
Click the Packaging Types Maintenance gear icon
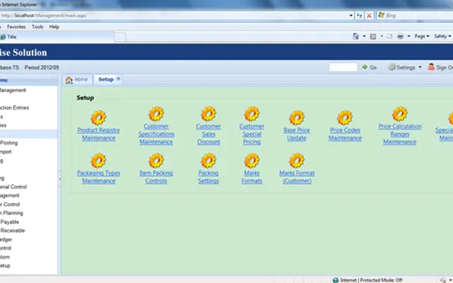tap(98, 161)
